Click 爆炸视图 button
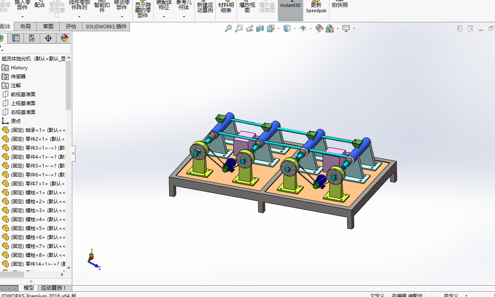The height and width of the screenshot is (297, 495). click(x=247, y=7)
